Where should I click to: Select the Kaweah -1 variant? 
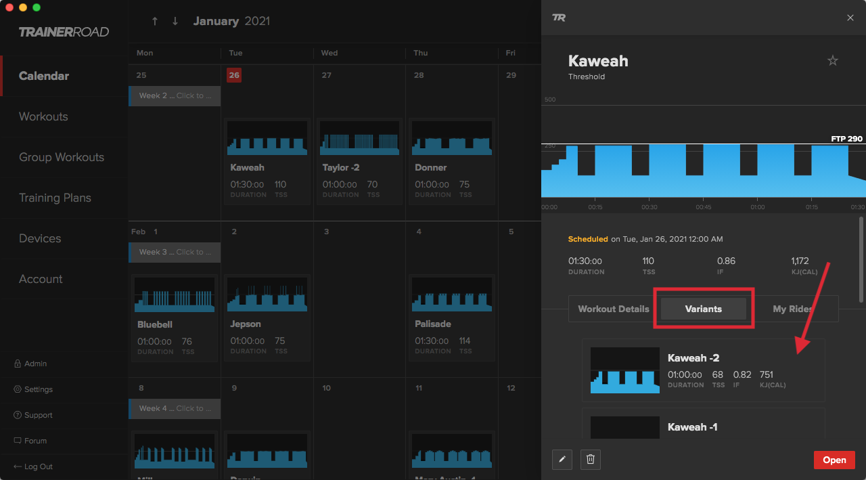704,424
